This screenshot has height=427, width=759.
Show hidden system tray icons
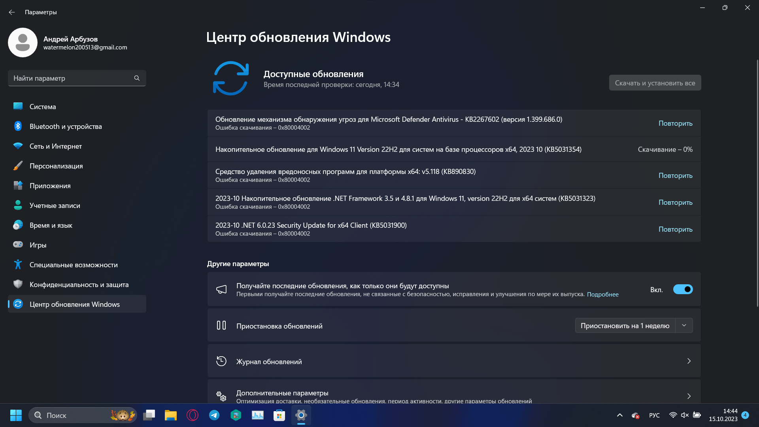pos(620,415)
